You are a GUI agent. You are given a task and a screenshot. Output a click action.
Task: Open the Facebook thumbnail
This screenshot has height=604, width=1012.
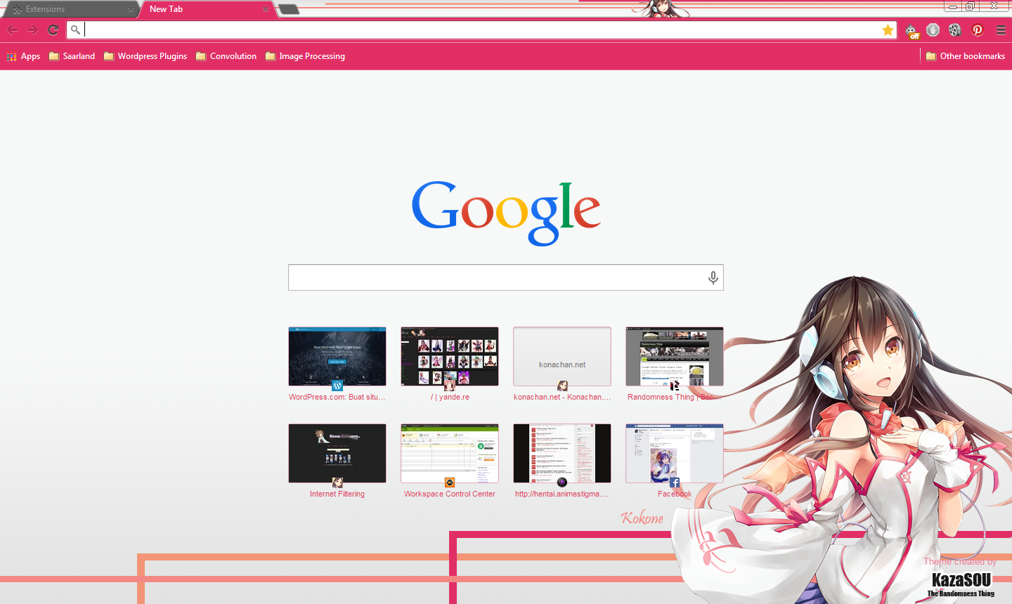pyautogui.click(x=675, y=453)
